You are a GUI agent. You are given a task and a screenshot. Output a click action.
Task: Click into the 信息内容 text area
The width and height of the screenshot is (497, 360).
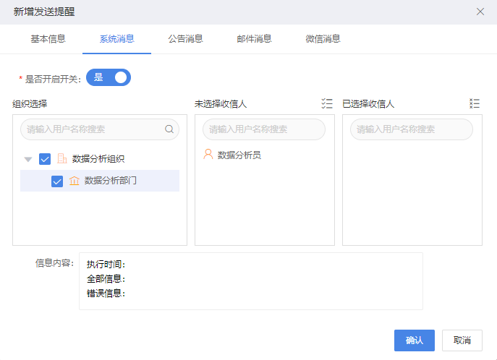(251, 281)
